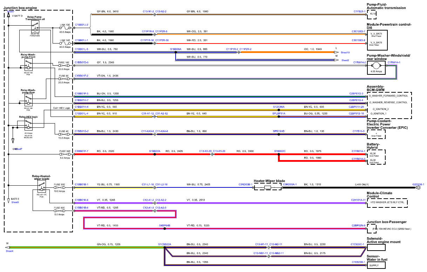Image resolution: width=427 pixels, height=272 pixels.
Task: Follow the Sheet4 link below W
Action: point(9,251)
